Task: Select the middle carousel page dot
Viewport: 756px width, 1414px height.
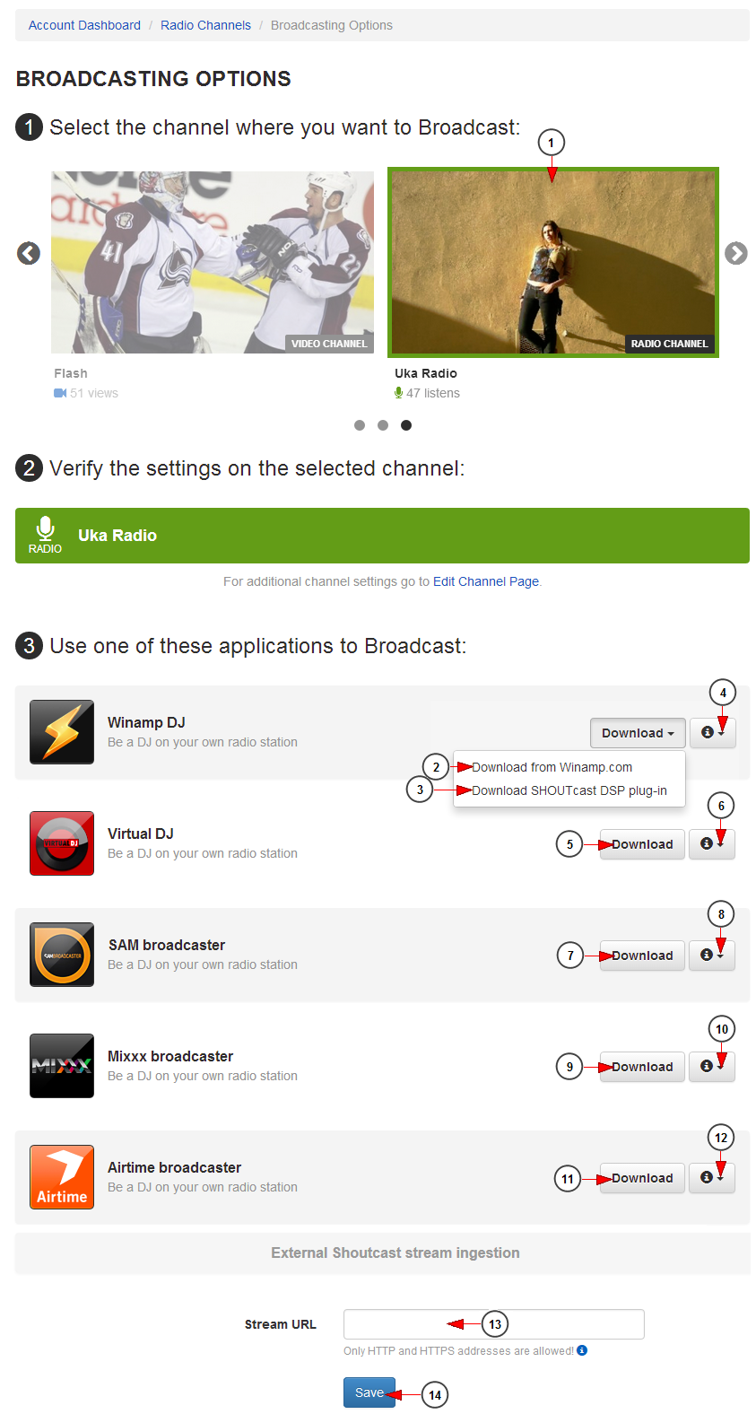Action: coord(383,425)
